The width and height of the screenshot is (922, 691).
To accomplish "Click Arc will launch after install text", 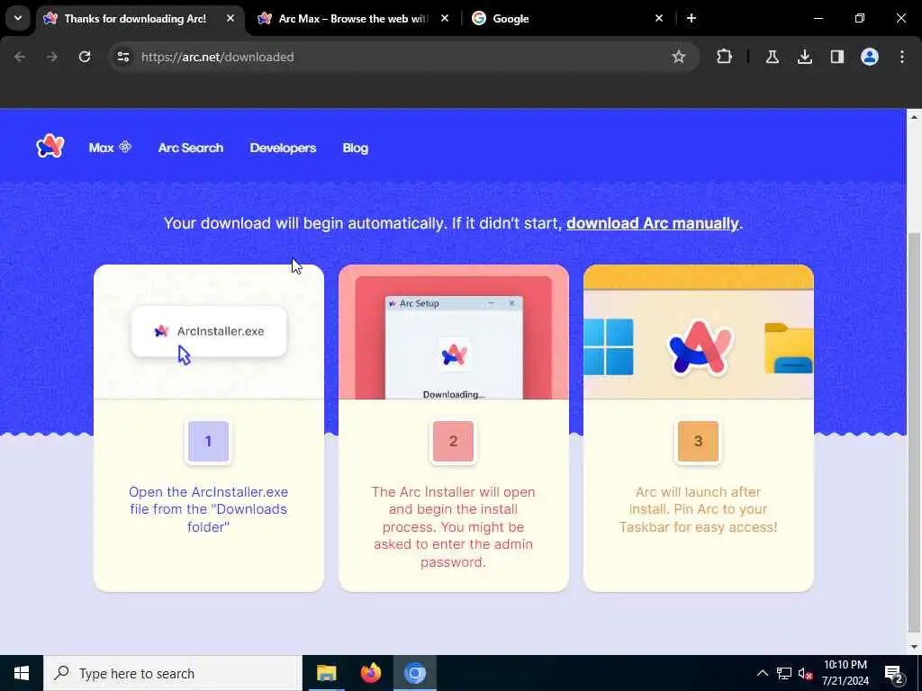I will pyautogui.click(x=698, y=509).
